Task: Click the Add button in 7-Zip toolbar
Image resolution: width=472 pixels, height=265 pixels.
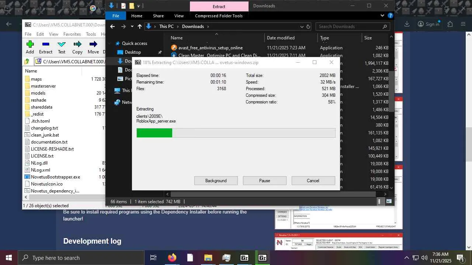Action: click(x=30, y=47)
